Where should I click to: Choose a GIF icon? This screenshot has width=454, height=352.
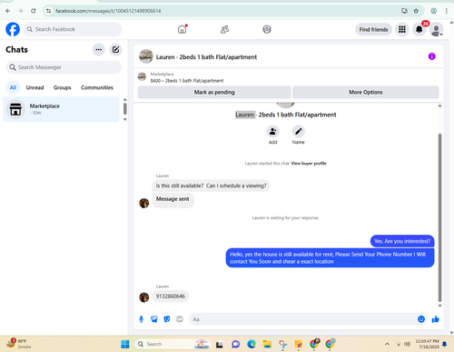(180, 319)
